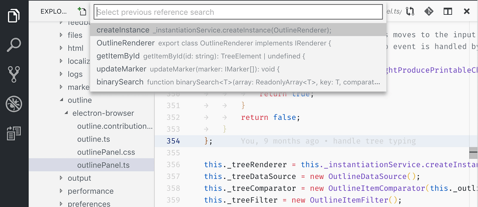Collapse the electron-browser folder
This screenshot has height=207, width=478.
click(x=66, y=113)
